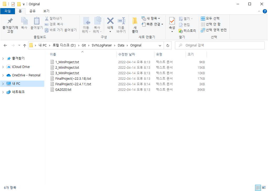This screenshot has width=268, height=191.
Task: Open address bar history dropdown
Action: 160,45
